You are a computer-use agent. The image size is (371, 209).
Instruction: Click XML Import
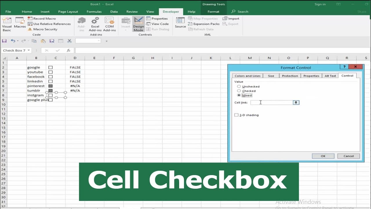click(x=231, y=19)
